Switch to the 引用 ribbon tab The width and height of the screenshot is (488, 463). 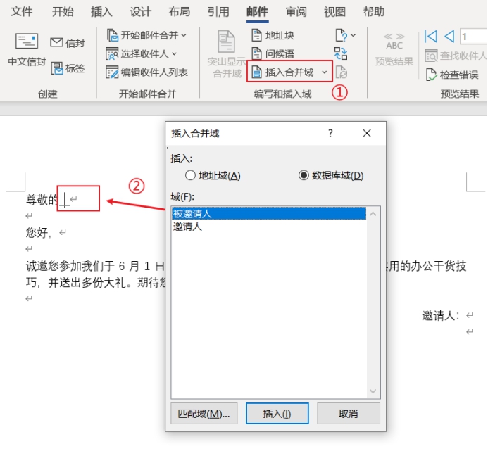(x=218, y=12)
